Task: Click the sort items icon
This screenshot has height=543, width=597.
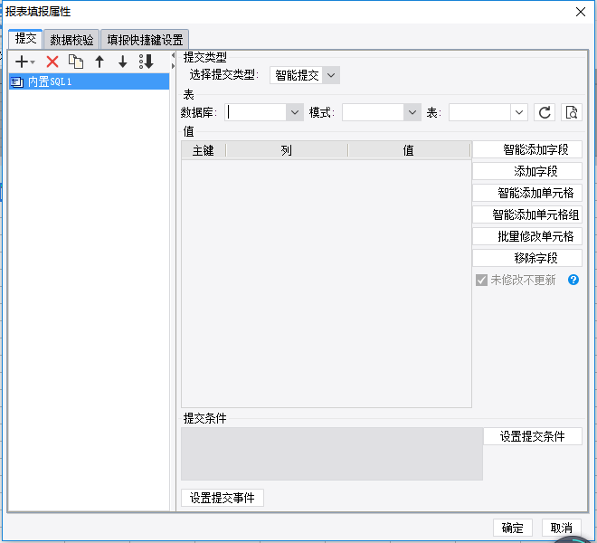Action: [147, 62]
